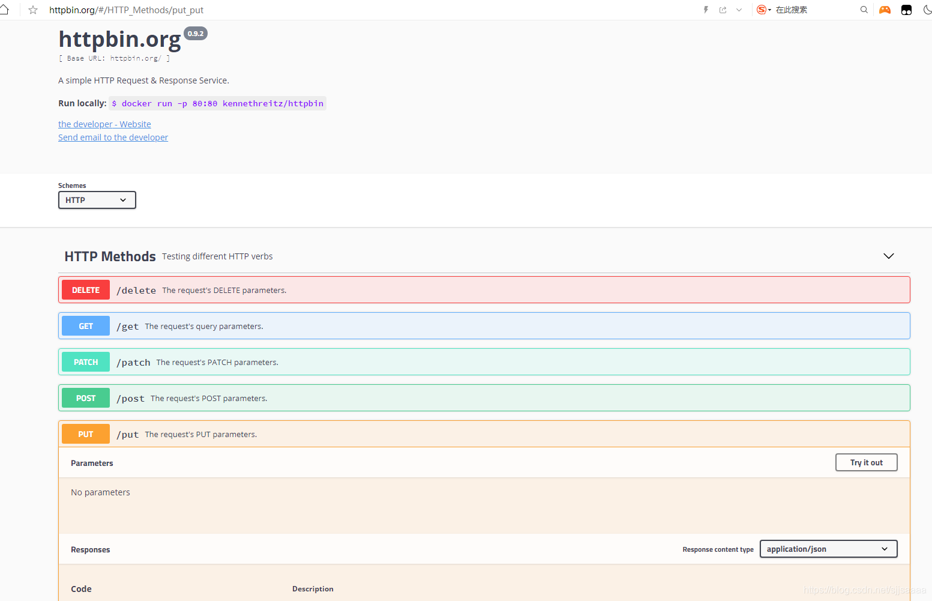
Task: Open the Schemes HTTP dropdown
Action: click(x=97, y=200)
